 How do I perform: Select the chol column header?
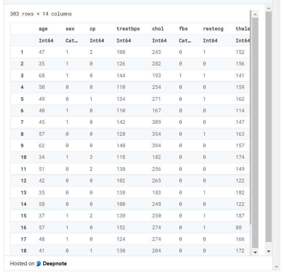coord(158,29)
